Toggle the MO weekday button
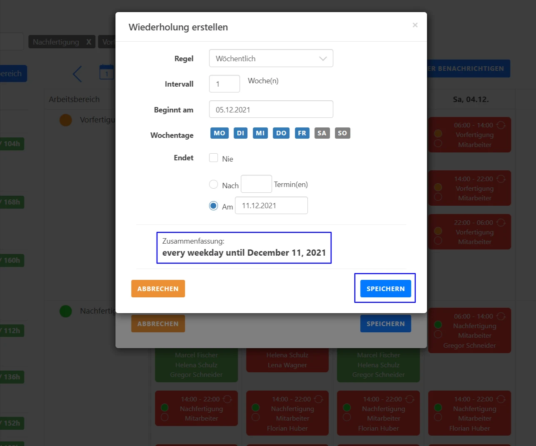The height and width of the screenshot is (446, 536). [x=219, y=133]
